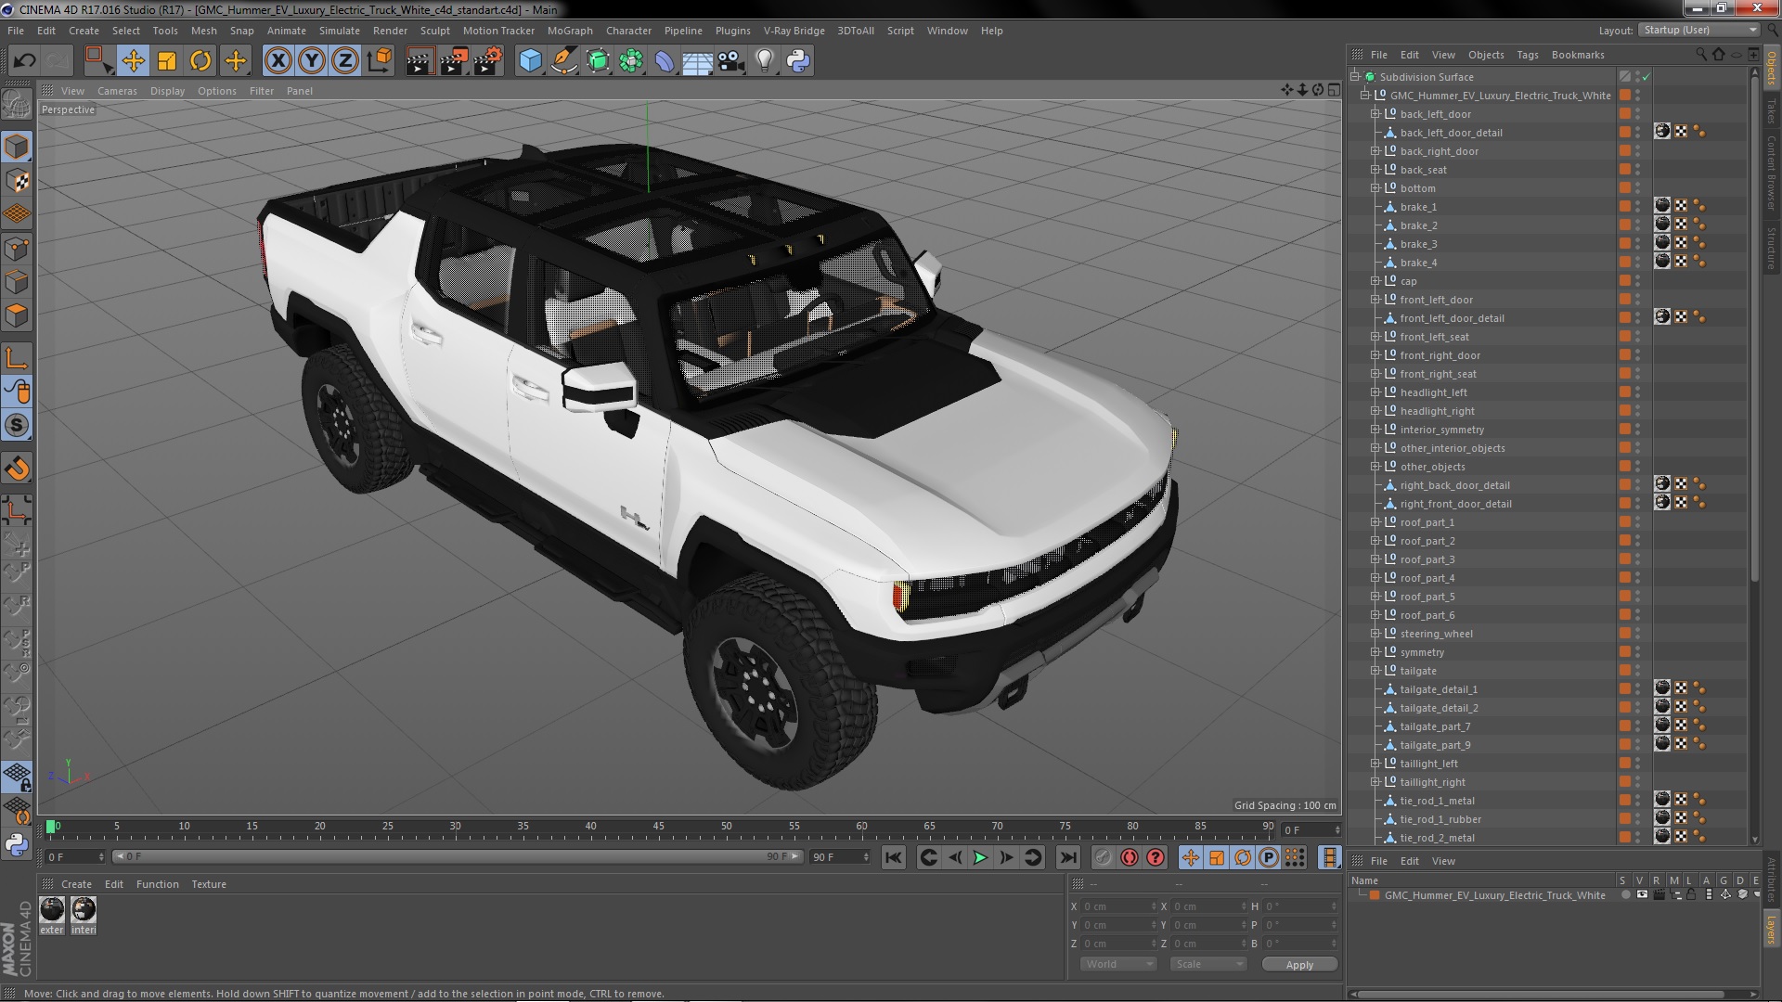This screenshot has height=1002, width=1782.
Task: Click the X position coordinate field
Action: coord(1118,906)
